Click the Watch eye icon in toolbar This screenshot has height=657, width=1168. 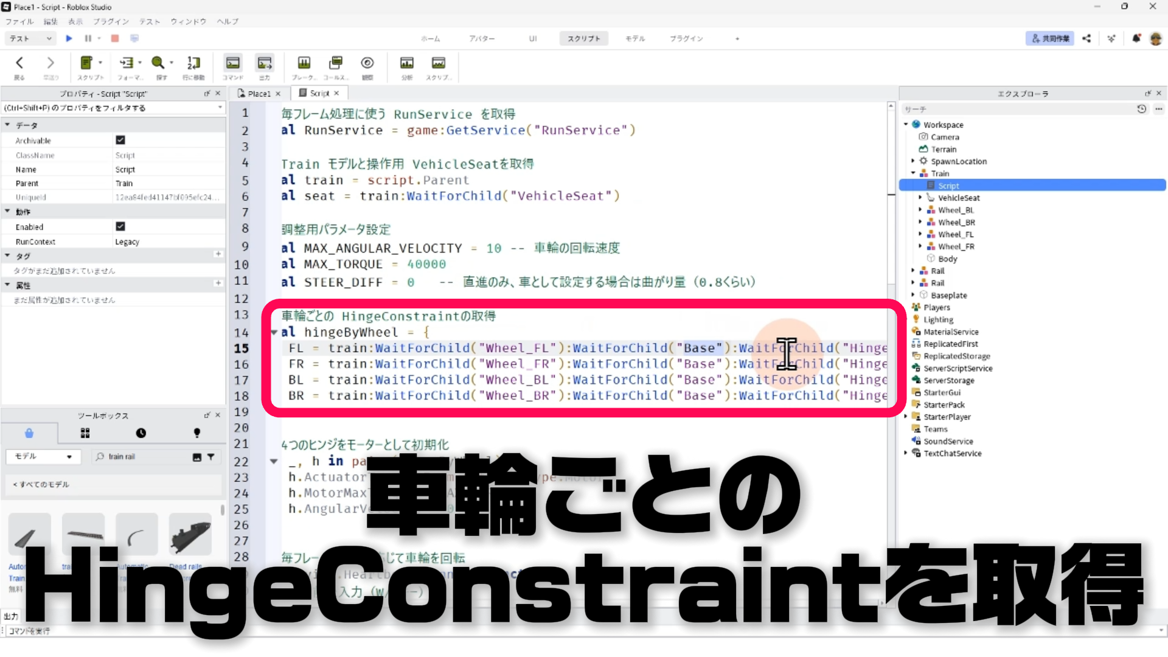click(367, 63)
